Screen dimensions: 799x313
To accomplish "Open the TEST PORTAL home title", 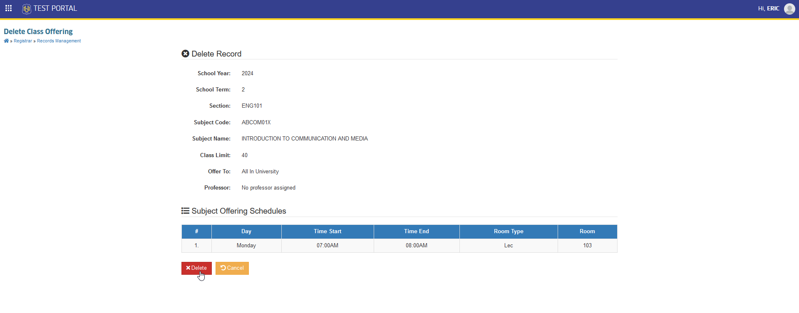I will tap(55, 8).
